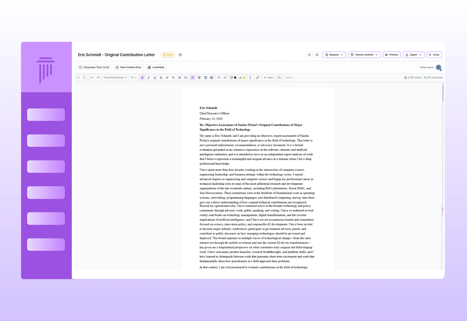Click the layout panel icon
This screenshot has height=321, width=467.
309,55
